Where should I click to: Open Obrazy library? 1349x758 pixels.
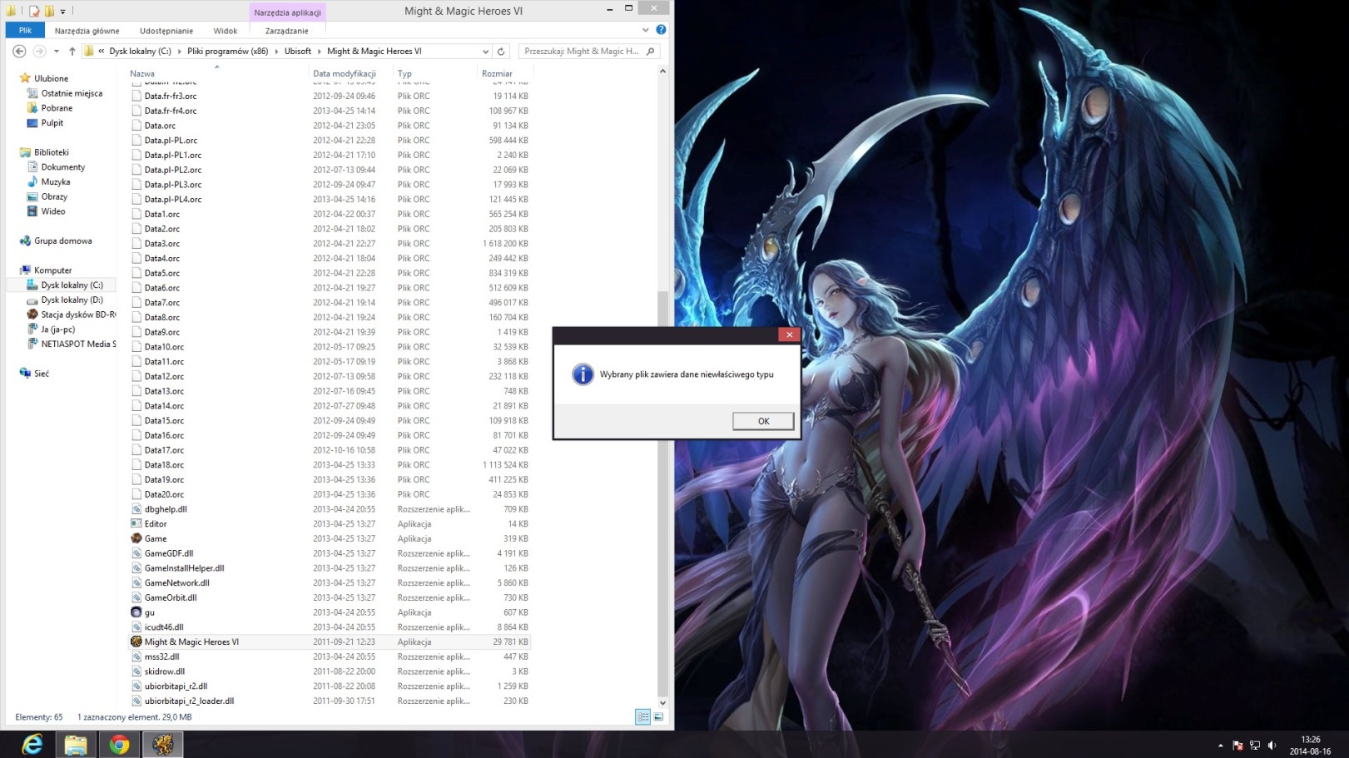tap(54, 197)
